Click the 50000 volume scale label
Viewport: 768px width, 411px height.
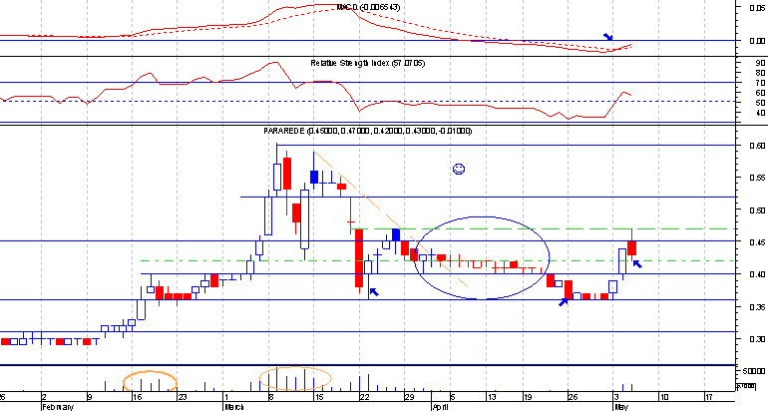pos(754,371)
